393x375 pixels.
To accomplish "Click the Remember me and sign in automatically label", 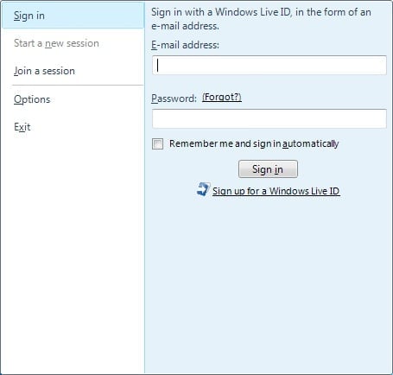I will [254, 143].
